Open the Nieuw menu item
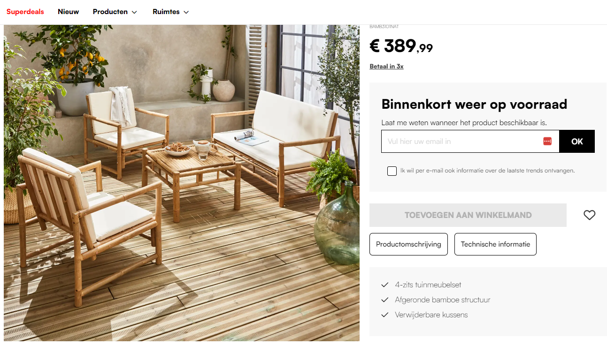Screen dimensions: 607x345 pos(69,12)
